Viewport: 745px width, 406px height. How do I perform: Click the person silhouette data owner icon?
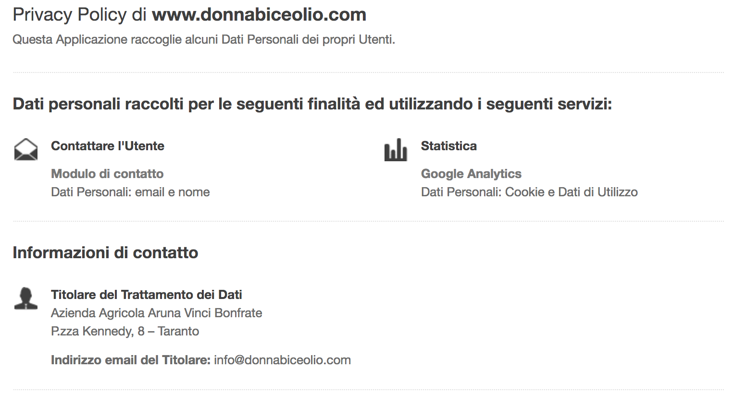pos(26,299)
